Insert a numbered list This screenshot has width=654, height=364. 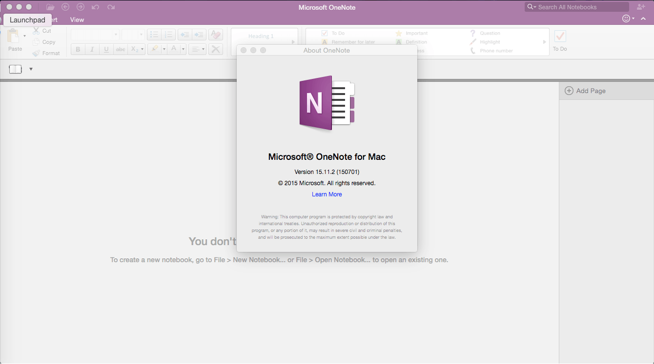[168, 35]
